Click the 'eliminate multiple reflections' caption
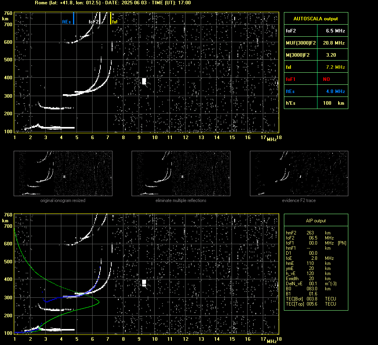 181,200
